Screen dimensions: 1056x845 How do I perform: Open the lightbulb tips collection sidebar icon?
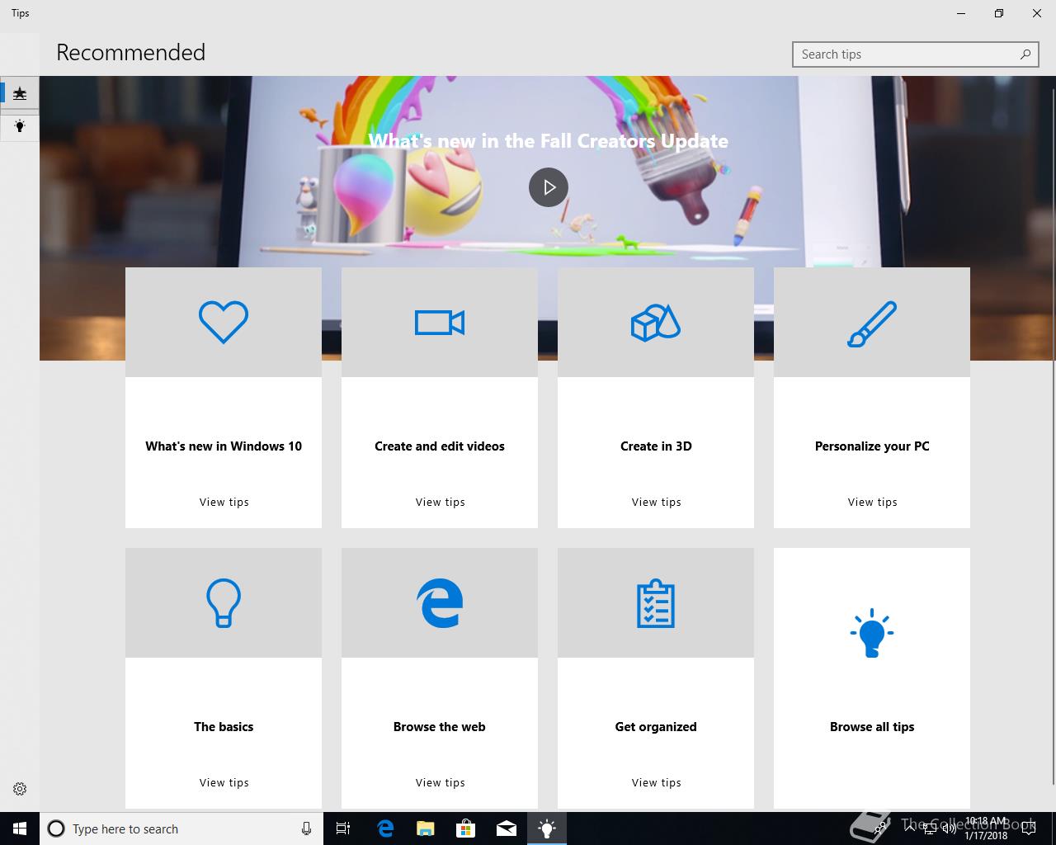click(20, 125)
